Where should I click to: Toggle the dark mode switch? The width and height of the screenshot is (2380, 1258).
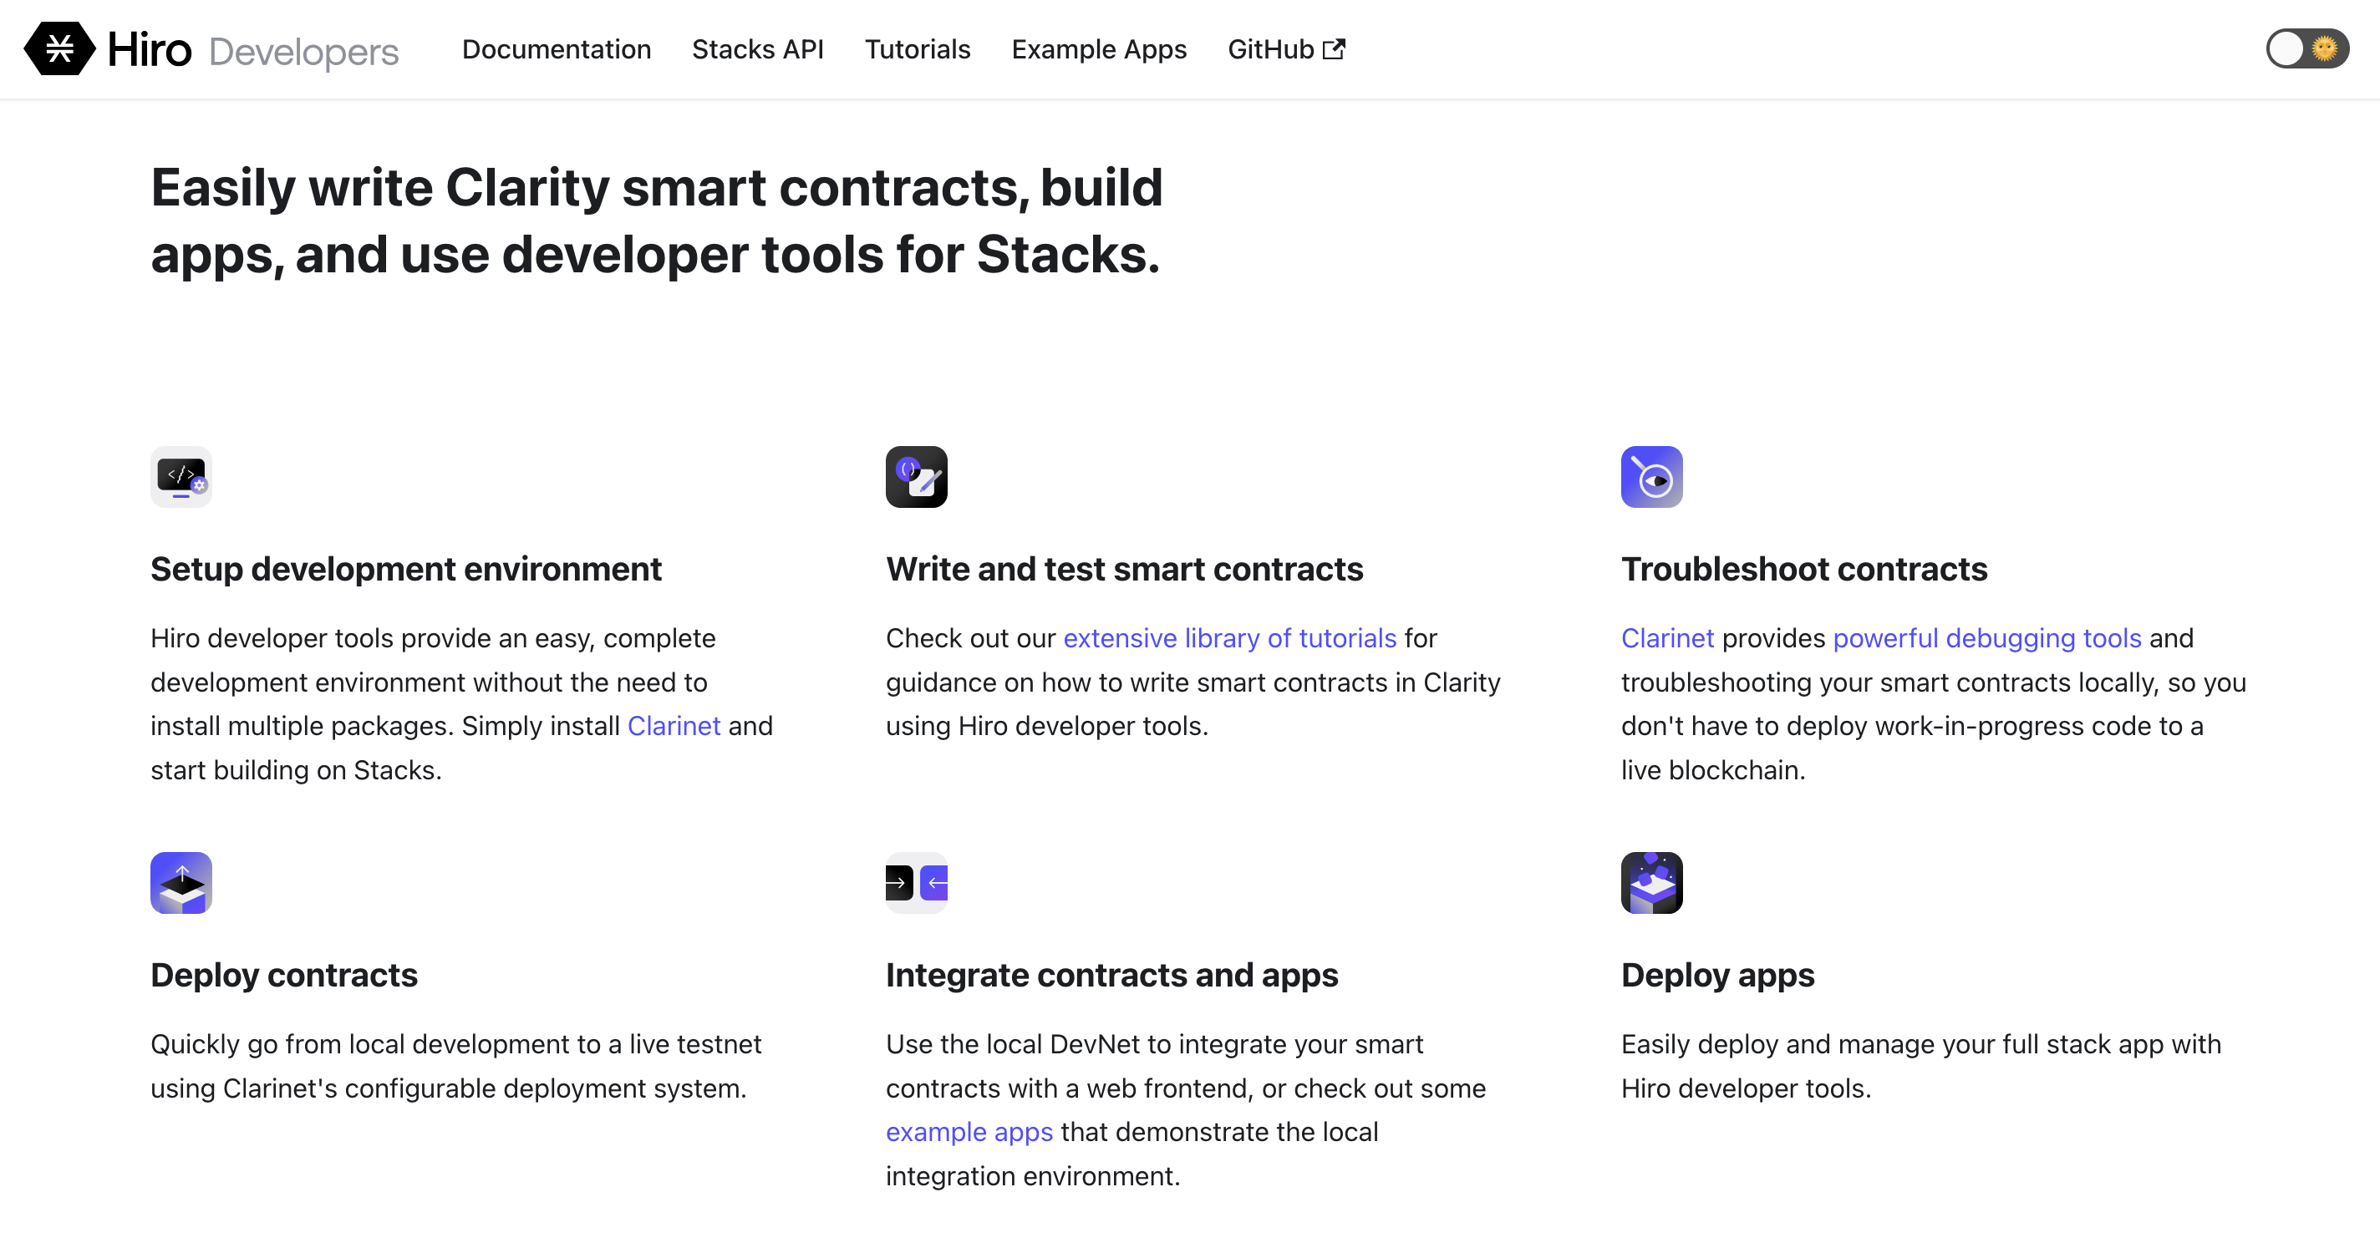2307,48
